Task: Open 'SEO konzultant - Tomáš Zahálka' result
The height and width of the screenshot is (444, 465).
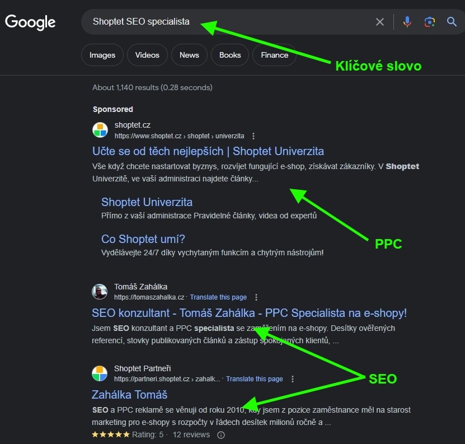Action: (249, 313)
